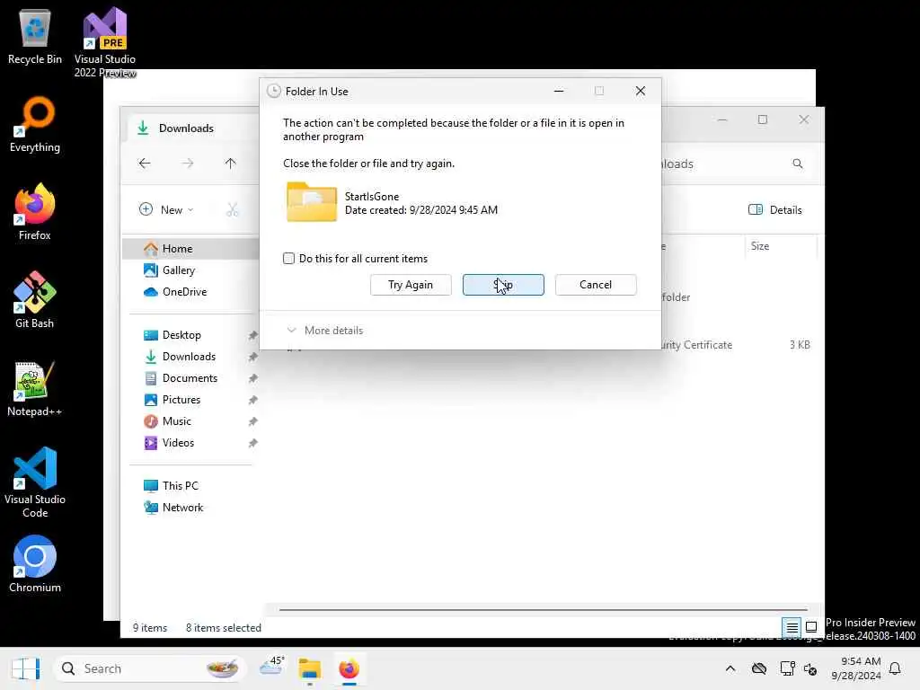Switch Explorer to details list view icon

[x=792, y=627]
